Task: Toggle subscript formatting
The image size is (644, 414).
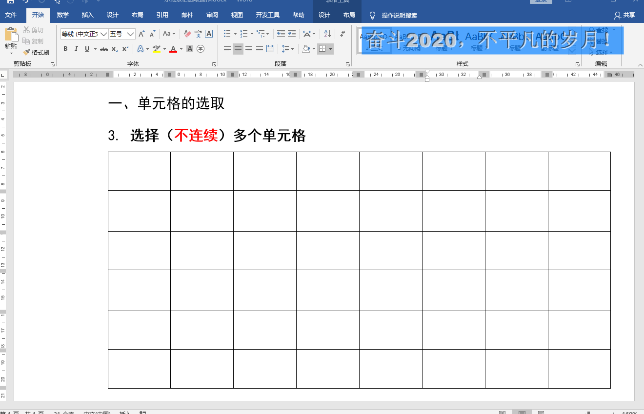Action: (115, 49)
